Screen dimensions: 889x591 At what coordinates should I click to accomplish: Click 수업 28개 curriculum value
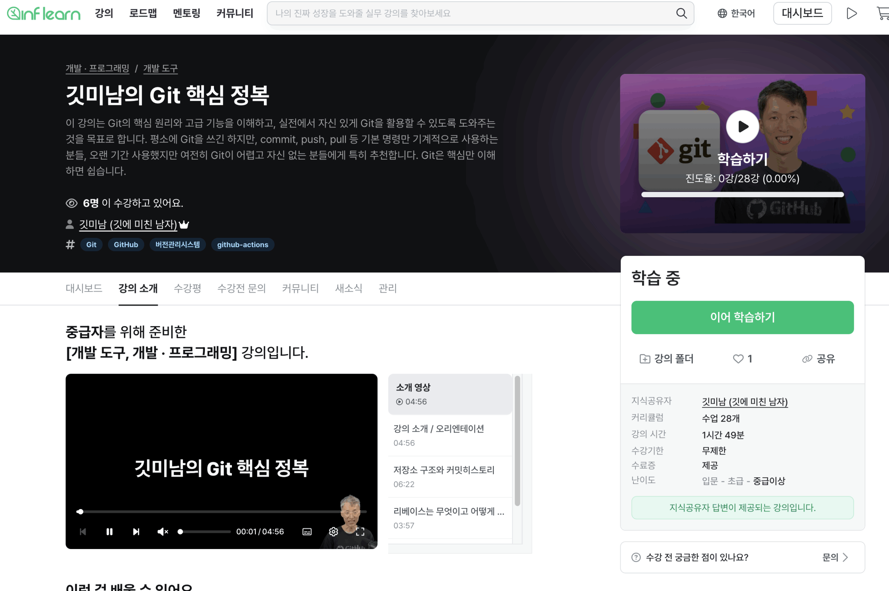pyautogui.click(x=721, y=418)
